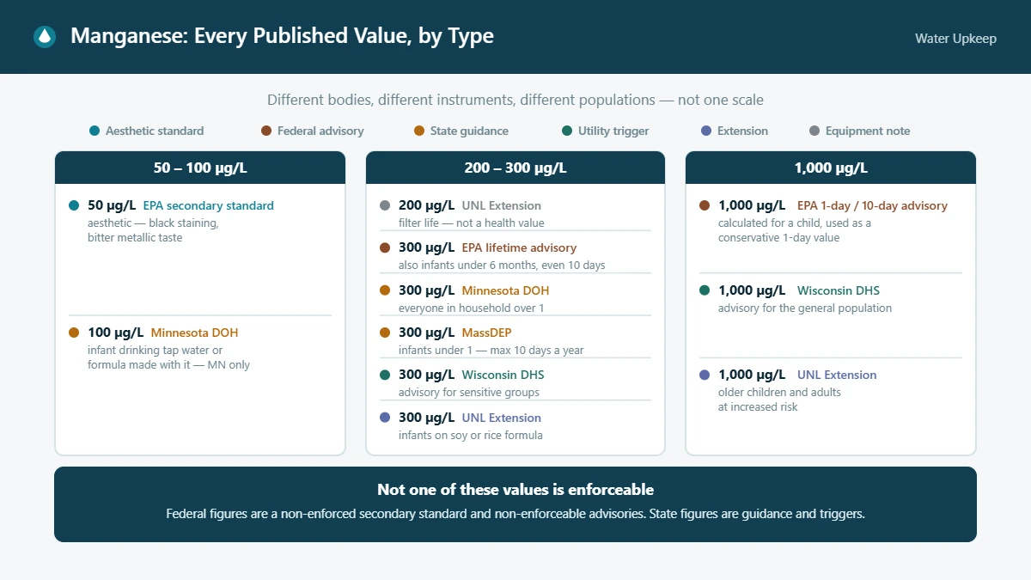Click 'also infants under 6 months, even 10 days'
The height and width of the screenshot is (580, 1031).
502,265
